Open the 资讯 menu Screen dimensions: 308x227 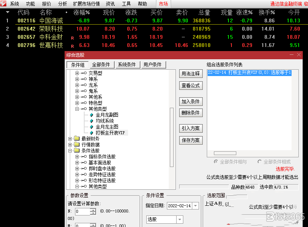(x=110, y=4)
